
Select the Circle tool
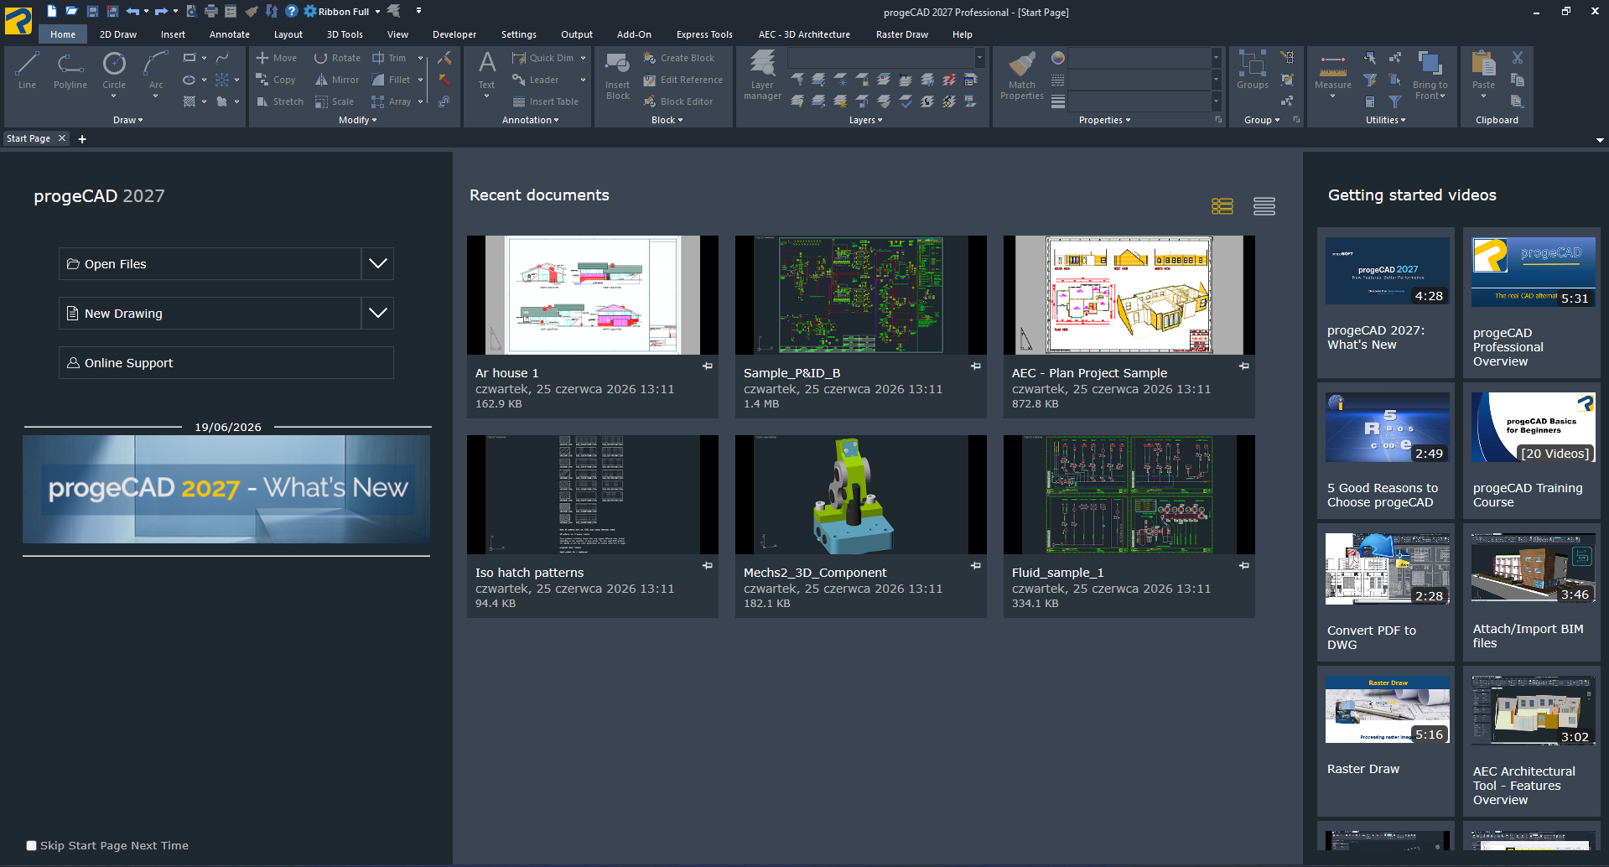114,70
